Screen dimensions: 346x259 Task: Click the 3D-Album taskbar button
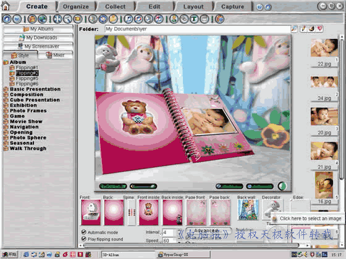point(129,255)
